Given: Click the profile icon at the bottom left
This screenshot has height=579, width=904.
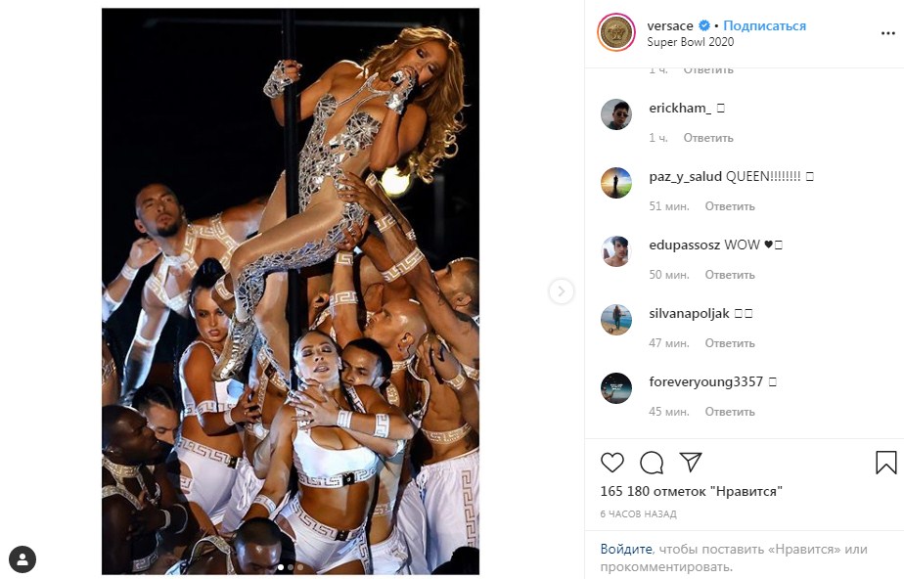Looking at the screenshot, I should (23, 559).
